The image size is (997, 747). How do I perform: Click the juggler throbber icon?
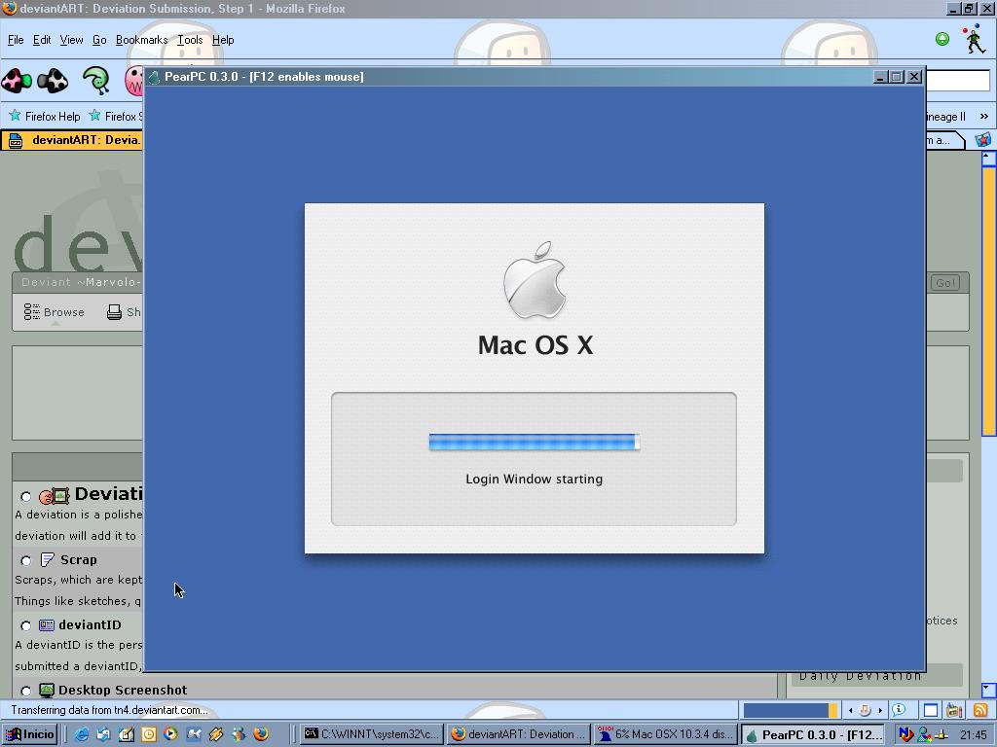tap(974, 39)
